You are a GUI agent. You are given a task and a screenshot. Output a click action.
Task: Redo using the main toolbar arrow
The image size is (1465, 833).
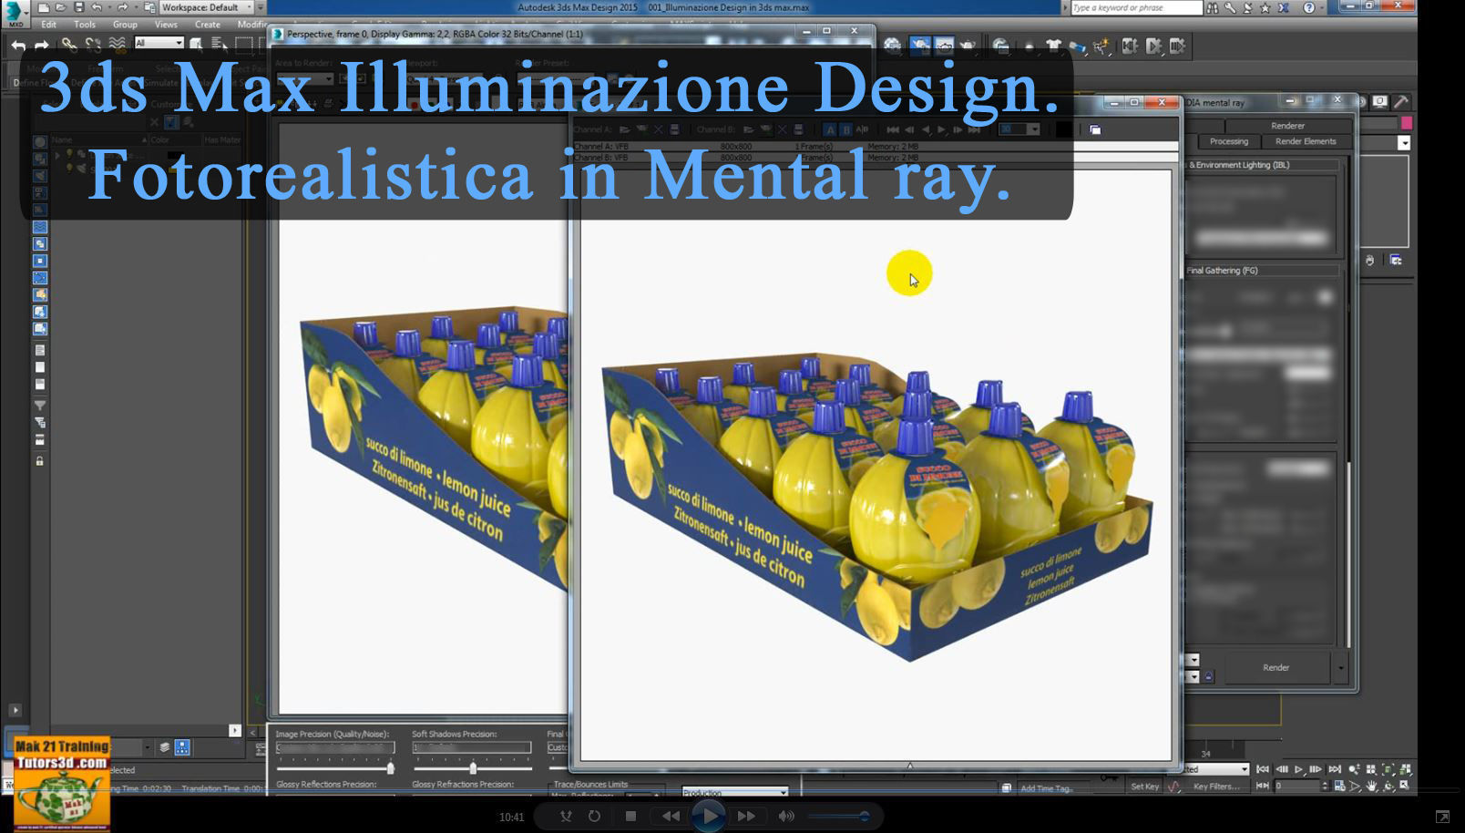pyautogui.click(x=41, y=45)
